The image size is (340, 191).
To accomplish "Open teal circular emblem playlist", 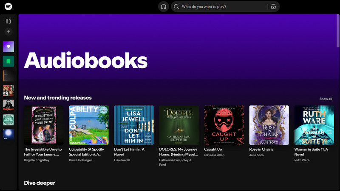I will (x=8, y=120).
